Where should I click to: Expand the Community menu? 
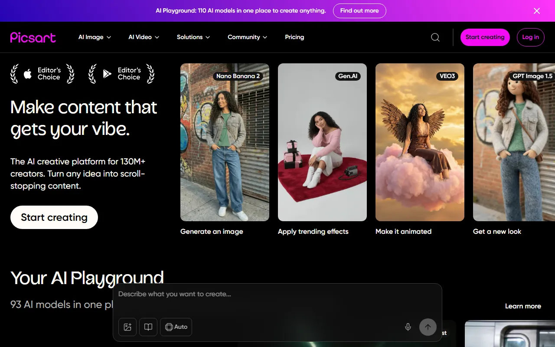pos(247,37)
